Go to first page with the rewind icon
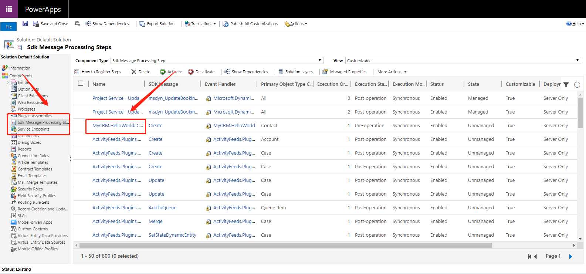This screenshot has width=586, height=274. (x=529, y=256)
